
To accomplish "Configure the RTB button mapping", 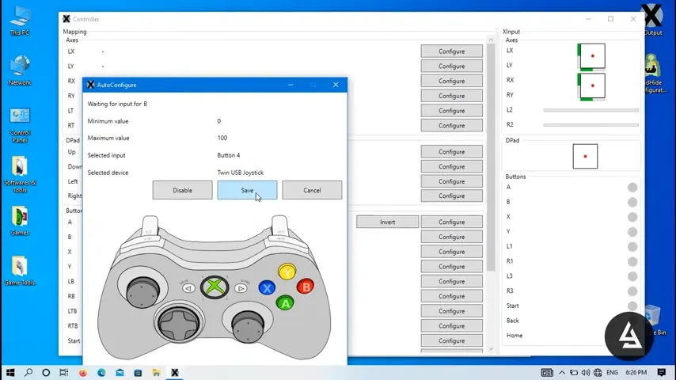I will pyautogui.click(x=451, y=326).
